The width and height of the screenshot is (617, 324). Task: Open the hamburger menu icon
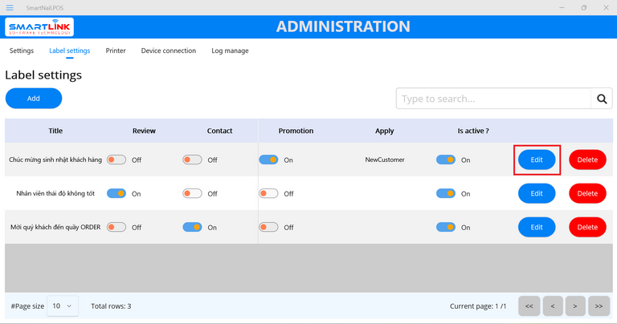tap(10, 7)
